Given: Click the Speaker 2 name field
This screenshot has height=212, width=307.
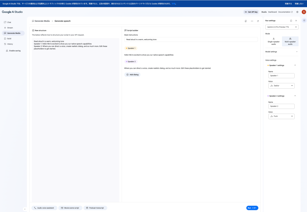Looking at the screenshot, I should point(281,106).
